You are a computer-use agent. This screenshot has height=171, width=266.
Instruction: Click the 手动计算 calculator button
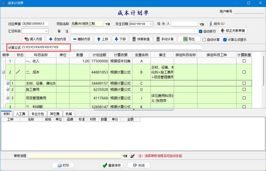click(165, 39)
